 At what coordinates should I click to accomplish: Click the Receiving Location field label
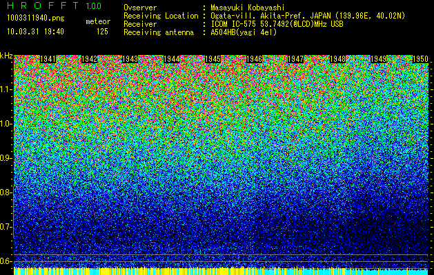pos(161,16)
